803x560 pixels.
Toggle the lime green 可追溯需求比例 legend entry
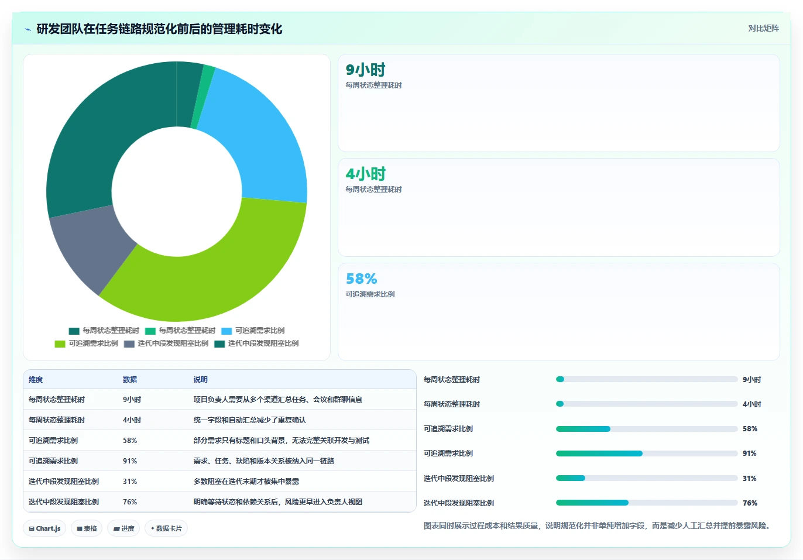86,343
